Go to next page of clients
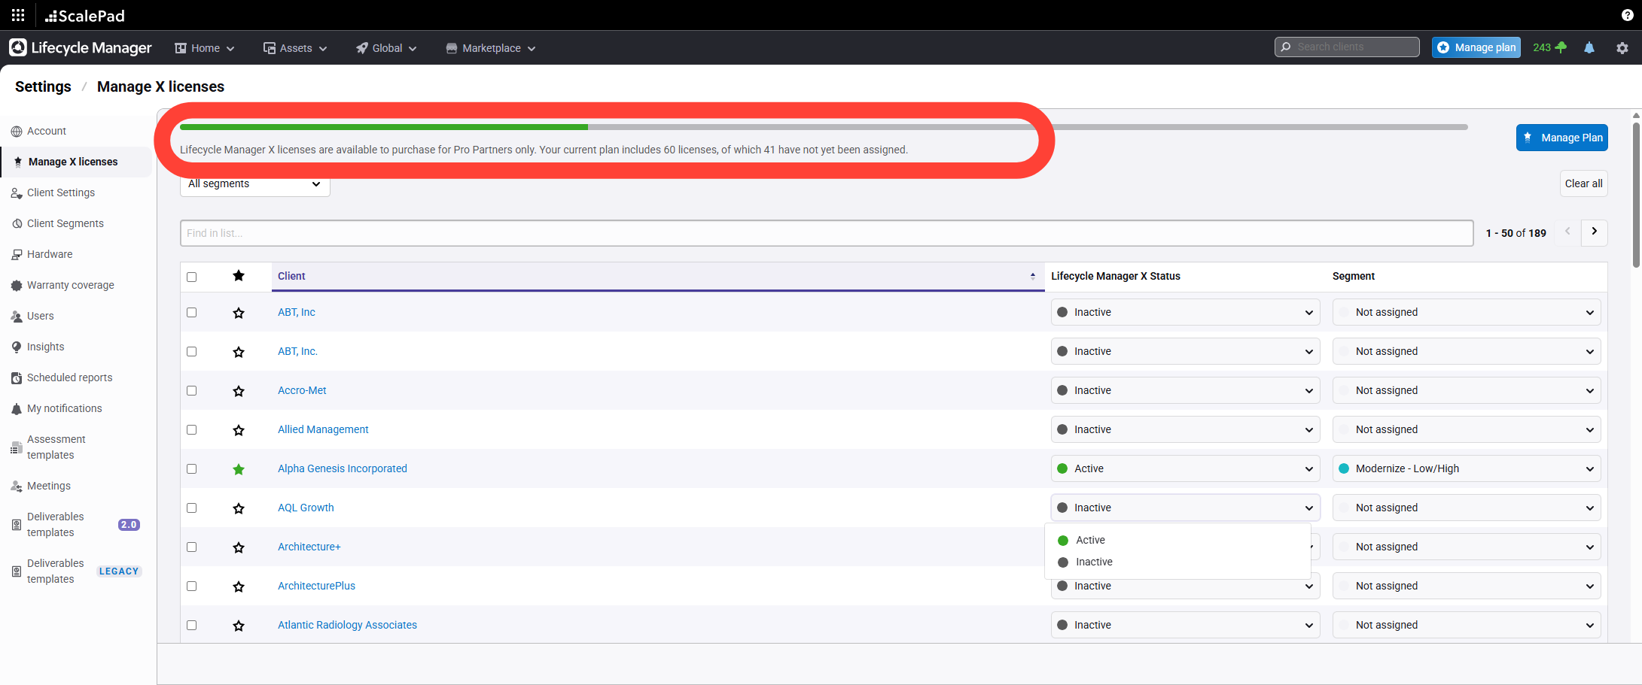Viewport: 1642px width, 685px height. pos(1594,232)
